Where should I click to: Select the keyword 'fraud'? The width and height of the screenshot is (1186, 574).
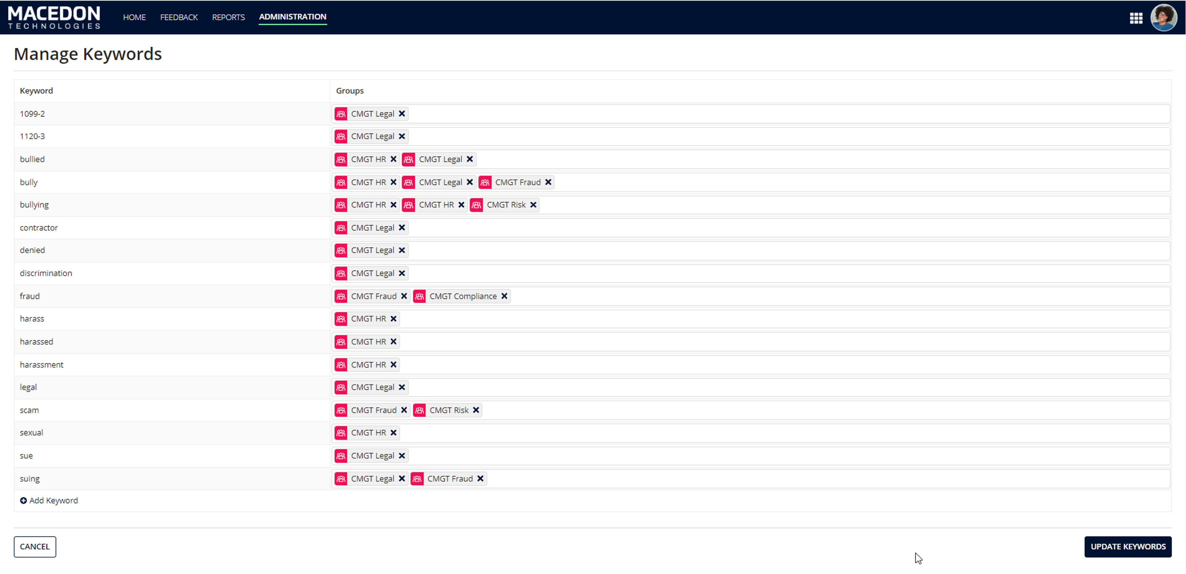[x=29, y=296]
